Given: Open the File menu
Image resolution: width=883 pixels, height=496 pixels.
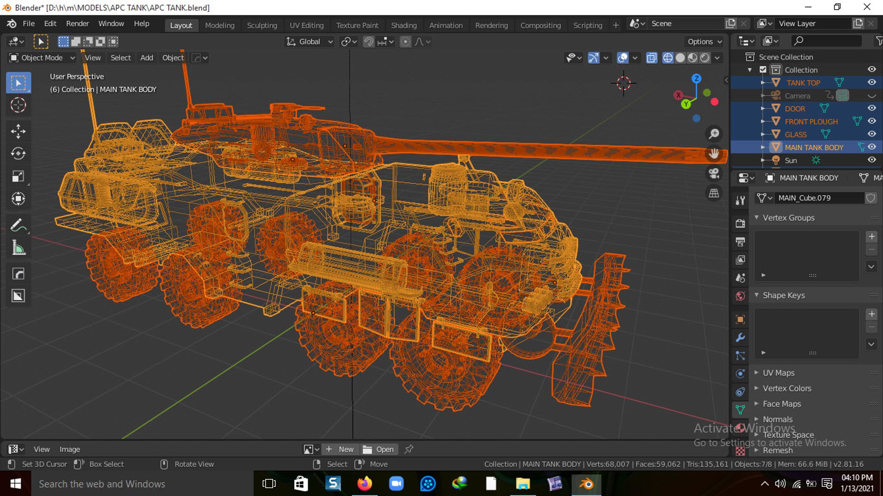Looking at the screenshot, I should [x=29, y=23].
